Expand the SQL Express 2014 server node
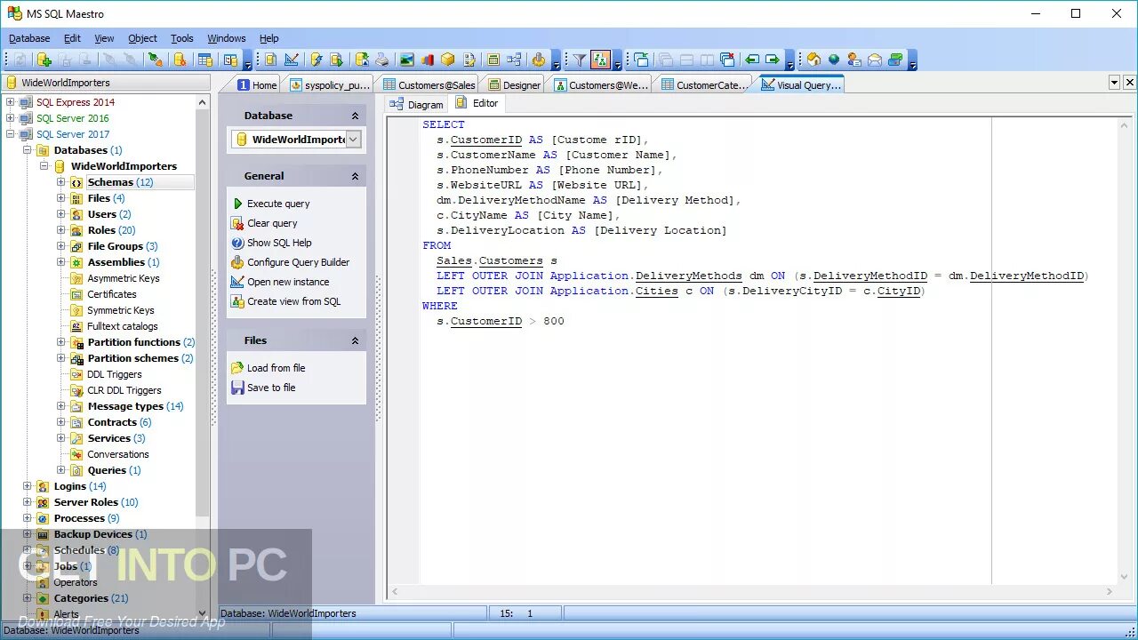Image resolution: width=1138 pixels, height=640 pixels. (11, 102)
